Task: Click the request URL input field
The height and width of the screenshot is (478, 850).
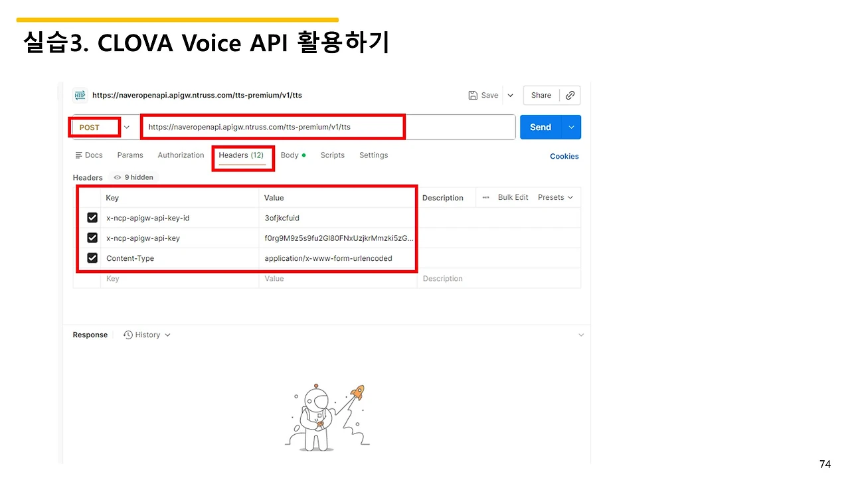Action: (x=328, y=127)
